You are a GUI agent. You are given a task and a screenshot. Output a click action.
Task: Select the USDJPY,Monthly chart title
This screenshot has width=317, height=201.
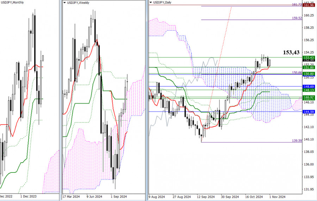point(12,2)
